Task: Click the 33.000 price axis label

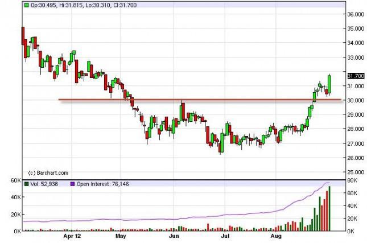Action: (356, 57)
